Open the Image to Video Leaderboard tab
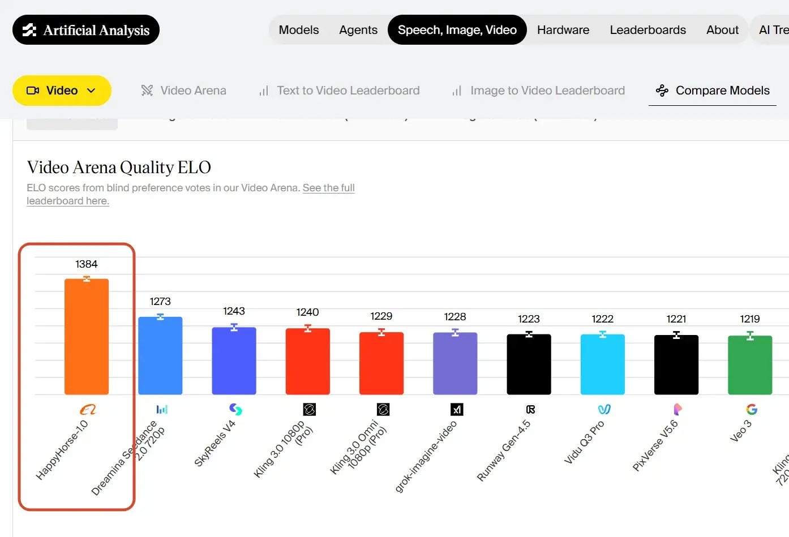Image resolution: width=789 pixels, height=537 pixels. point(538,91)
